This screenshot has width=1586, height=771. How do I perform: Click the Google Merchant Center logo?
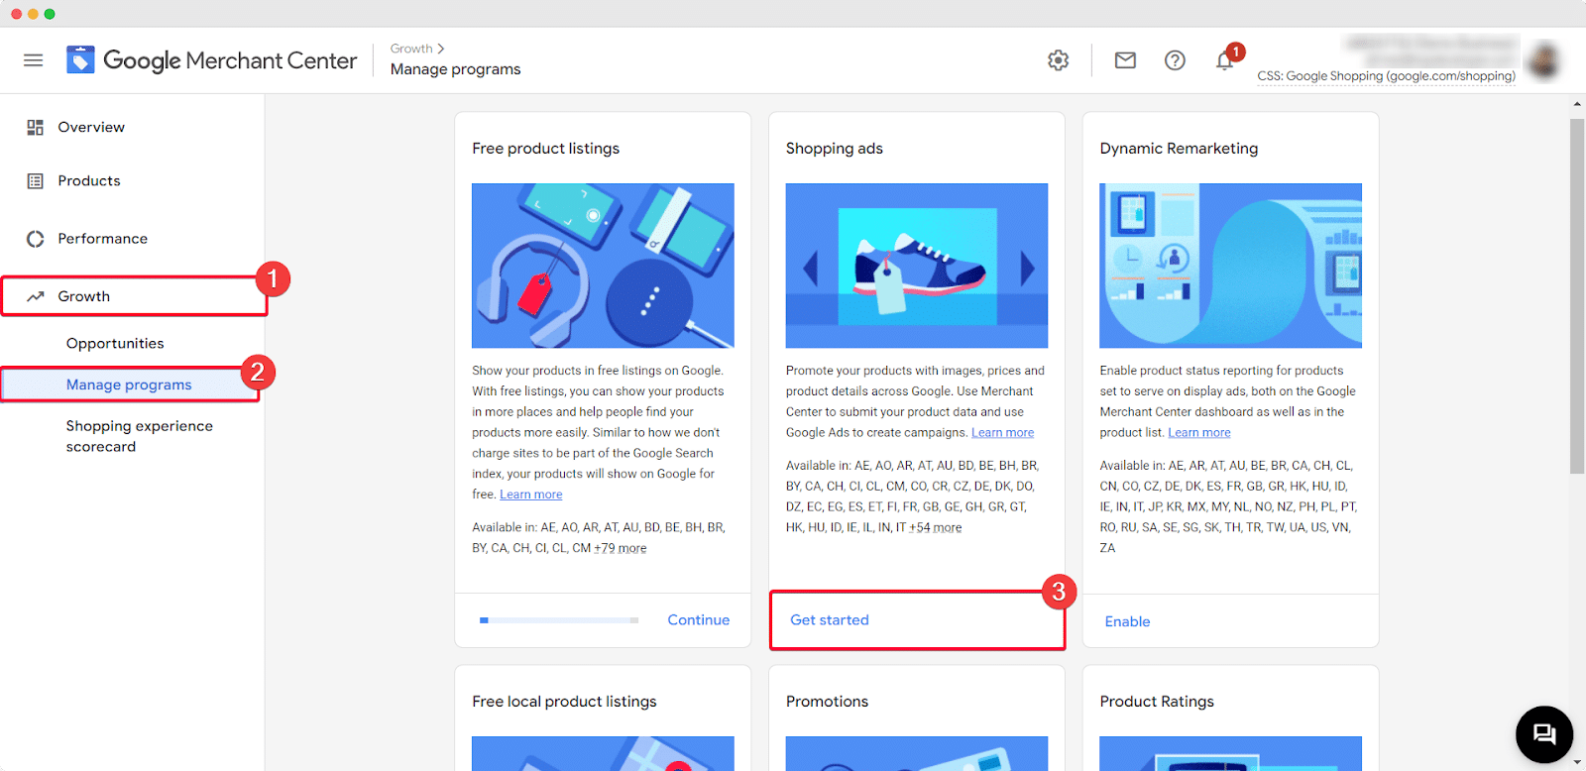point(211,60)
